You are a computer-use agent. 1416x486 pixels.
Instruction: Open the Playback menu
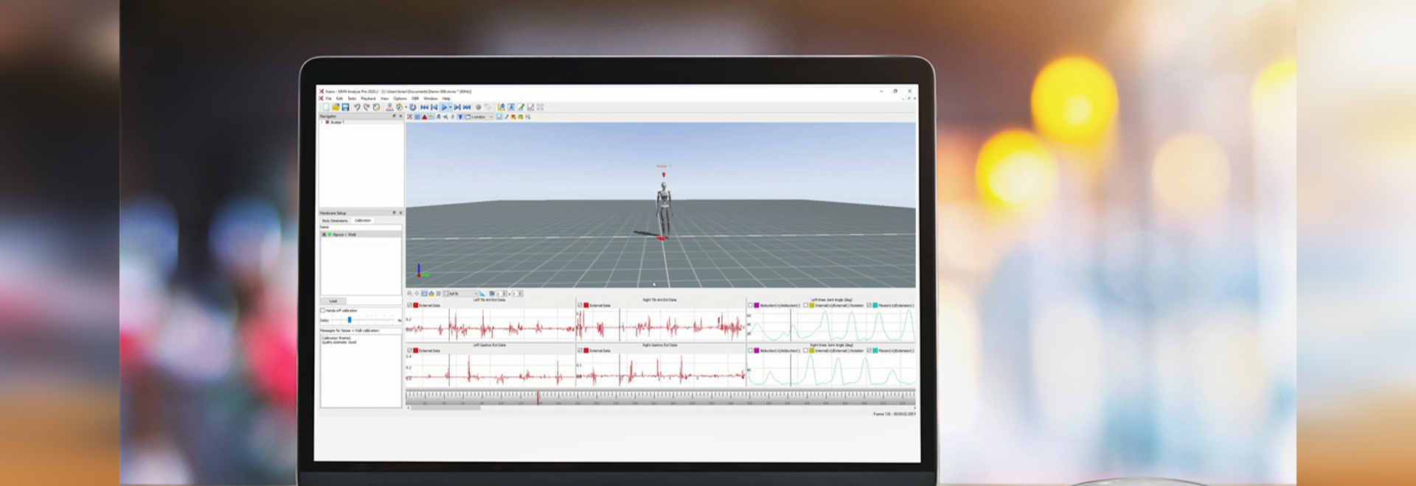368,99
